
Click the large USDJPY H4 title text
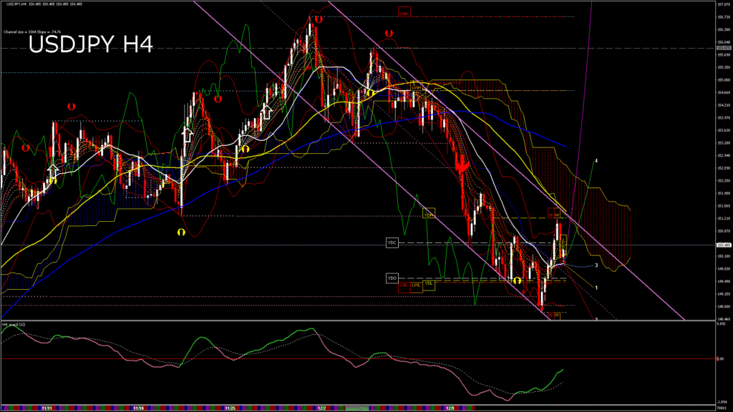[90, 45]
